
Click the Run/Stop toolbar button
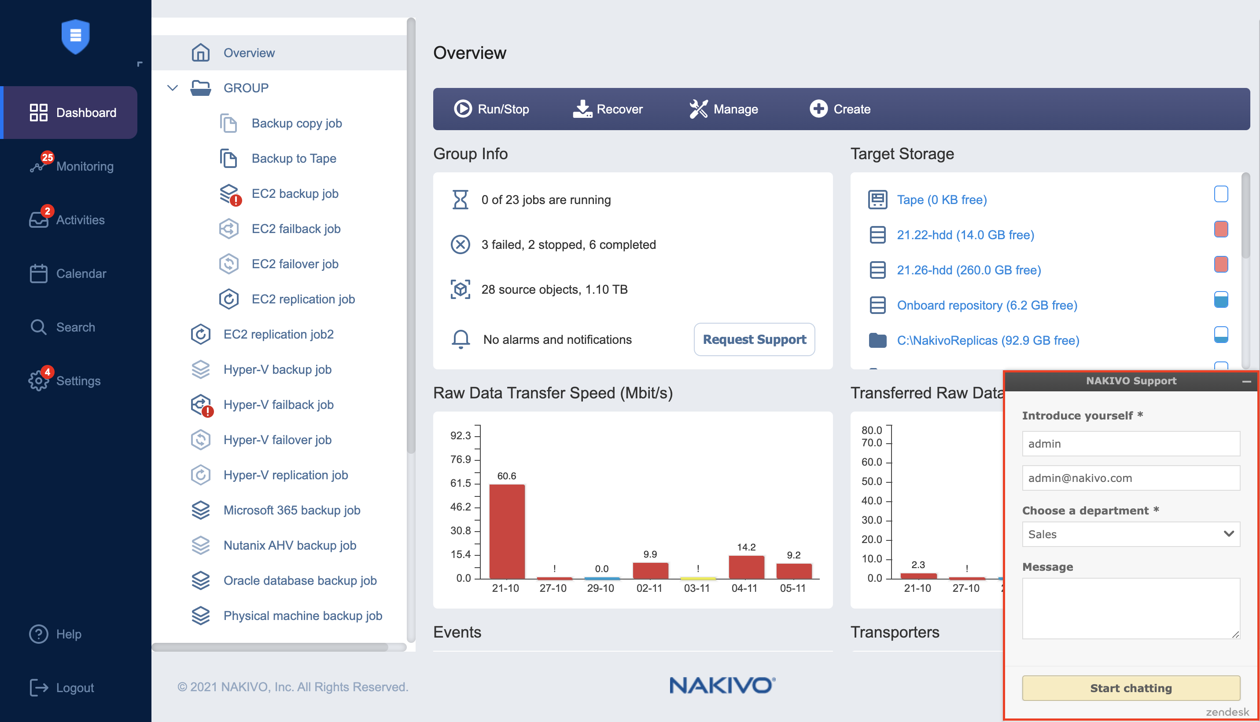click(491, 109)
